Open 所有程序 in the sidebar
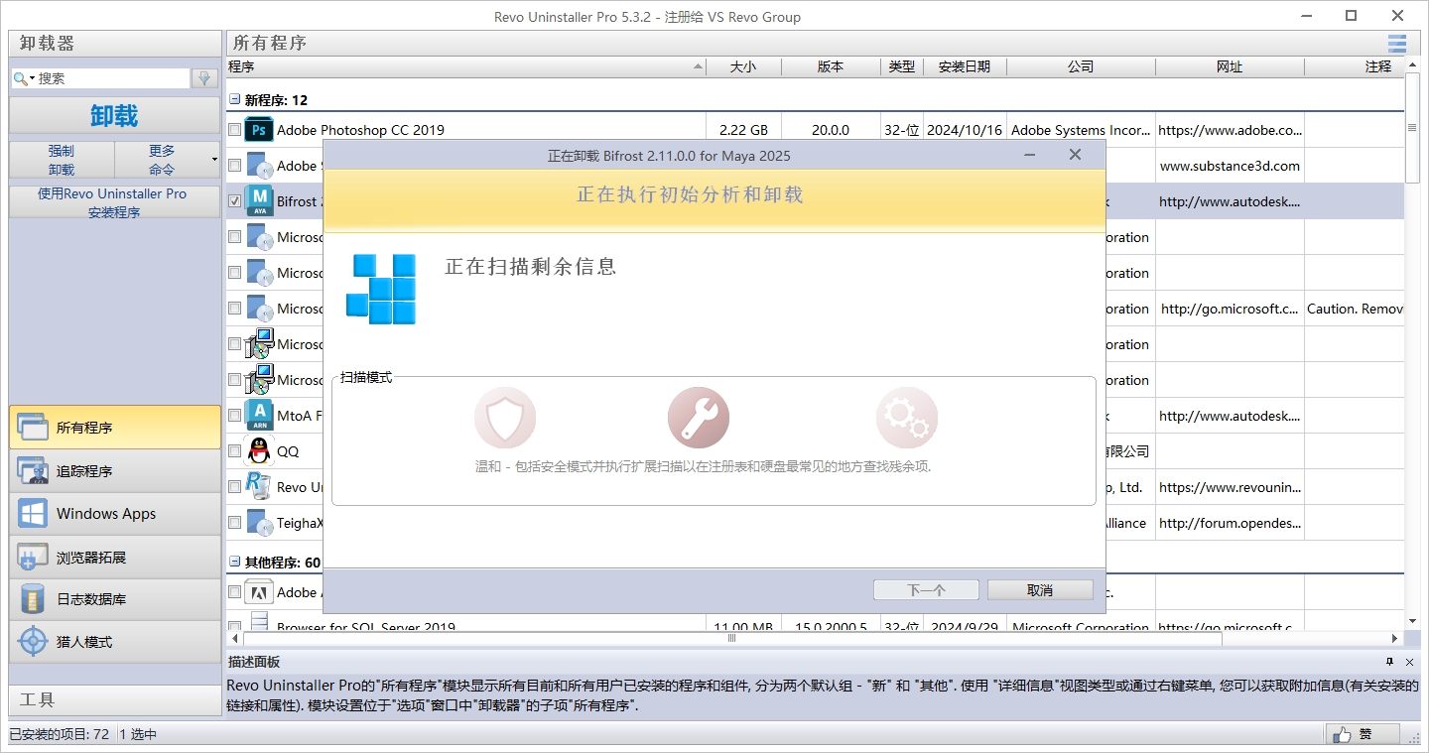 click(x=114, y=428)
